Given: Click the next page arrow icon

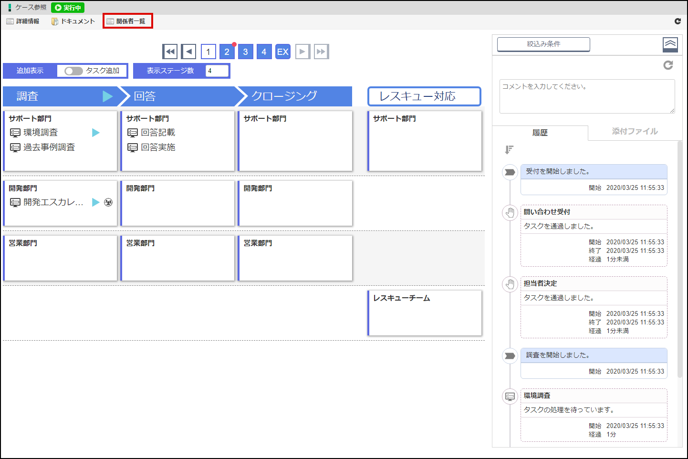Looking at the screenshot, I should tap(302, 52).
